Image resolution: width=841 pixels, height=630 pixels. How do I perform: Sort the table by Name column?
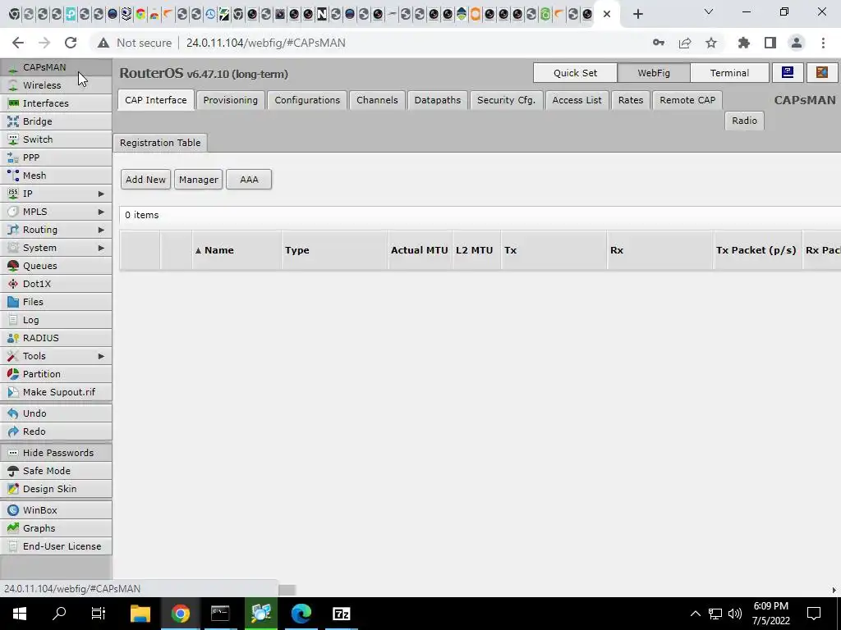tap(237, 250)
